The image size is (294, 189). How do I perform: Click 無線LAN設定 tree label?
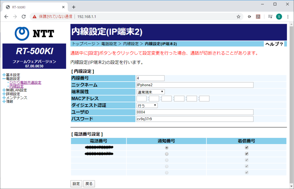tap(16, 90)
